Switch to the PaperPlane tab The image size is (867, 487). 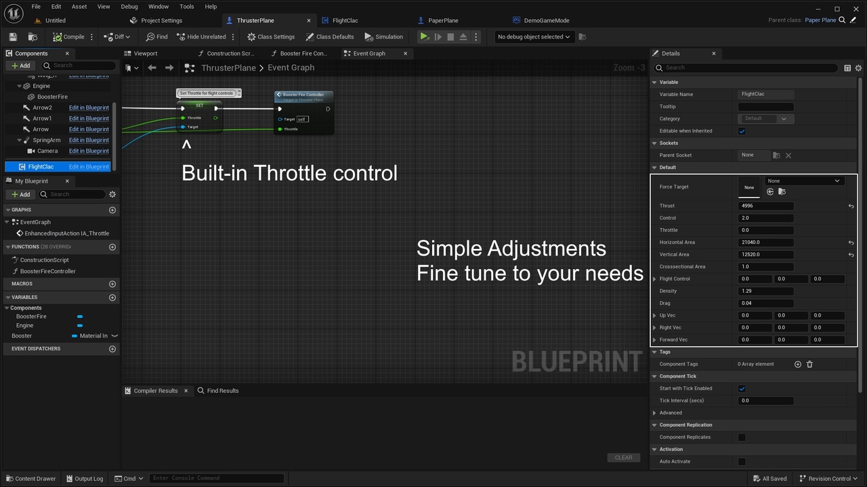tap(443, 20)
